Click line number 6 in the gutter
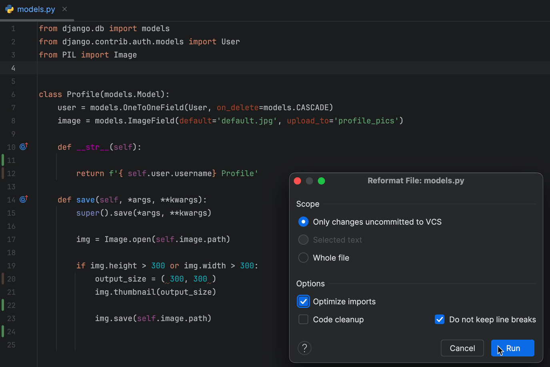550x367 pixels. coord(13,95)
